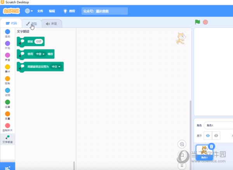This screenshot has height=170, width=233.
Task: Click the Scratch logo
Action: [11, 11]
